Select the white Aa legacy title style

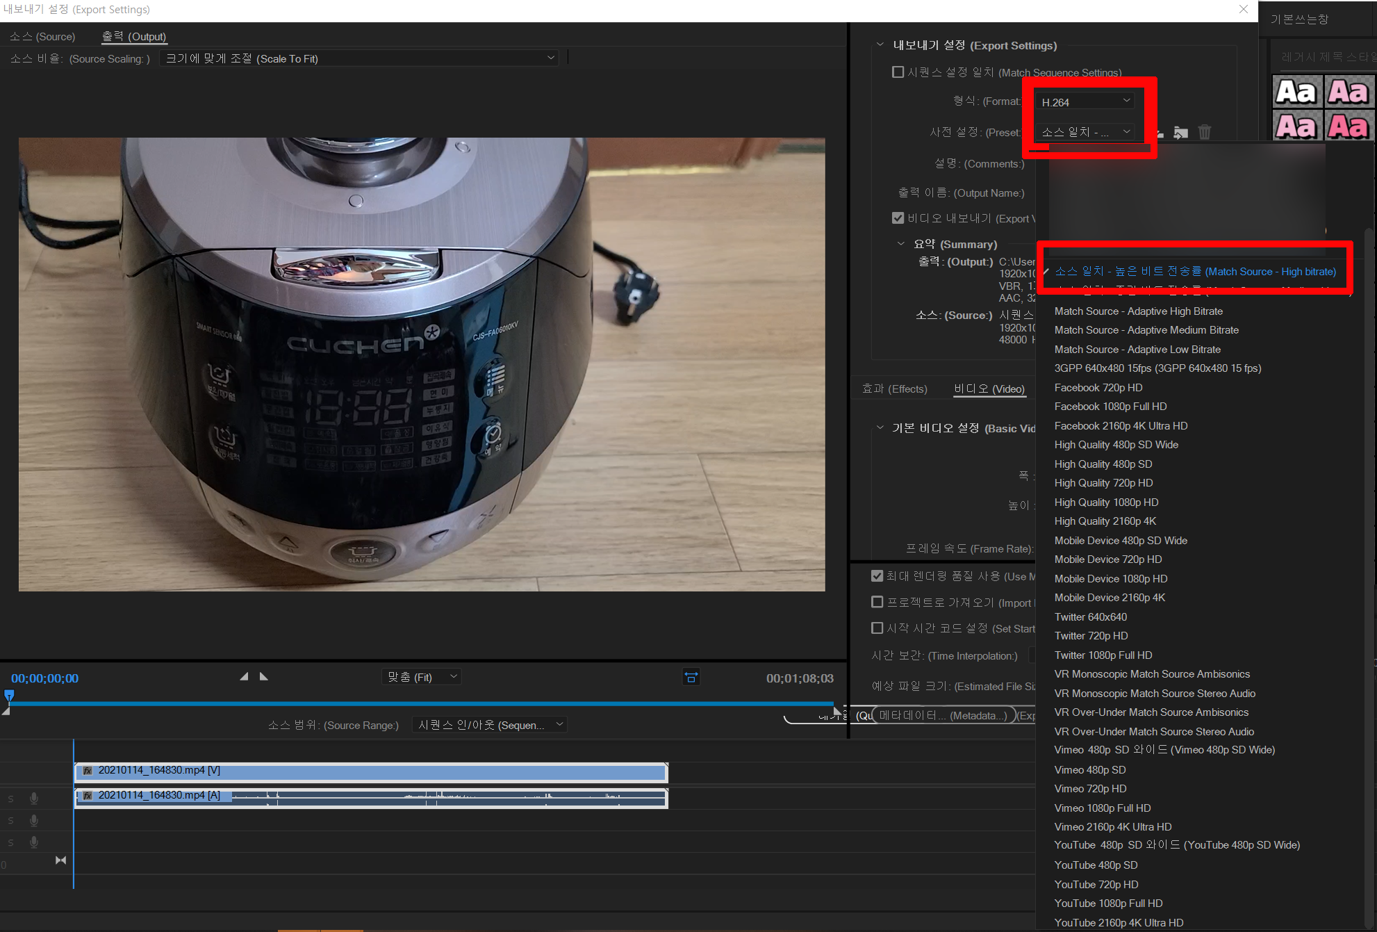(1296, 92)
